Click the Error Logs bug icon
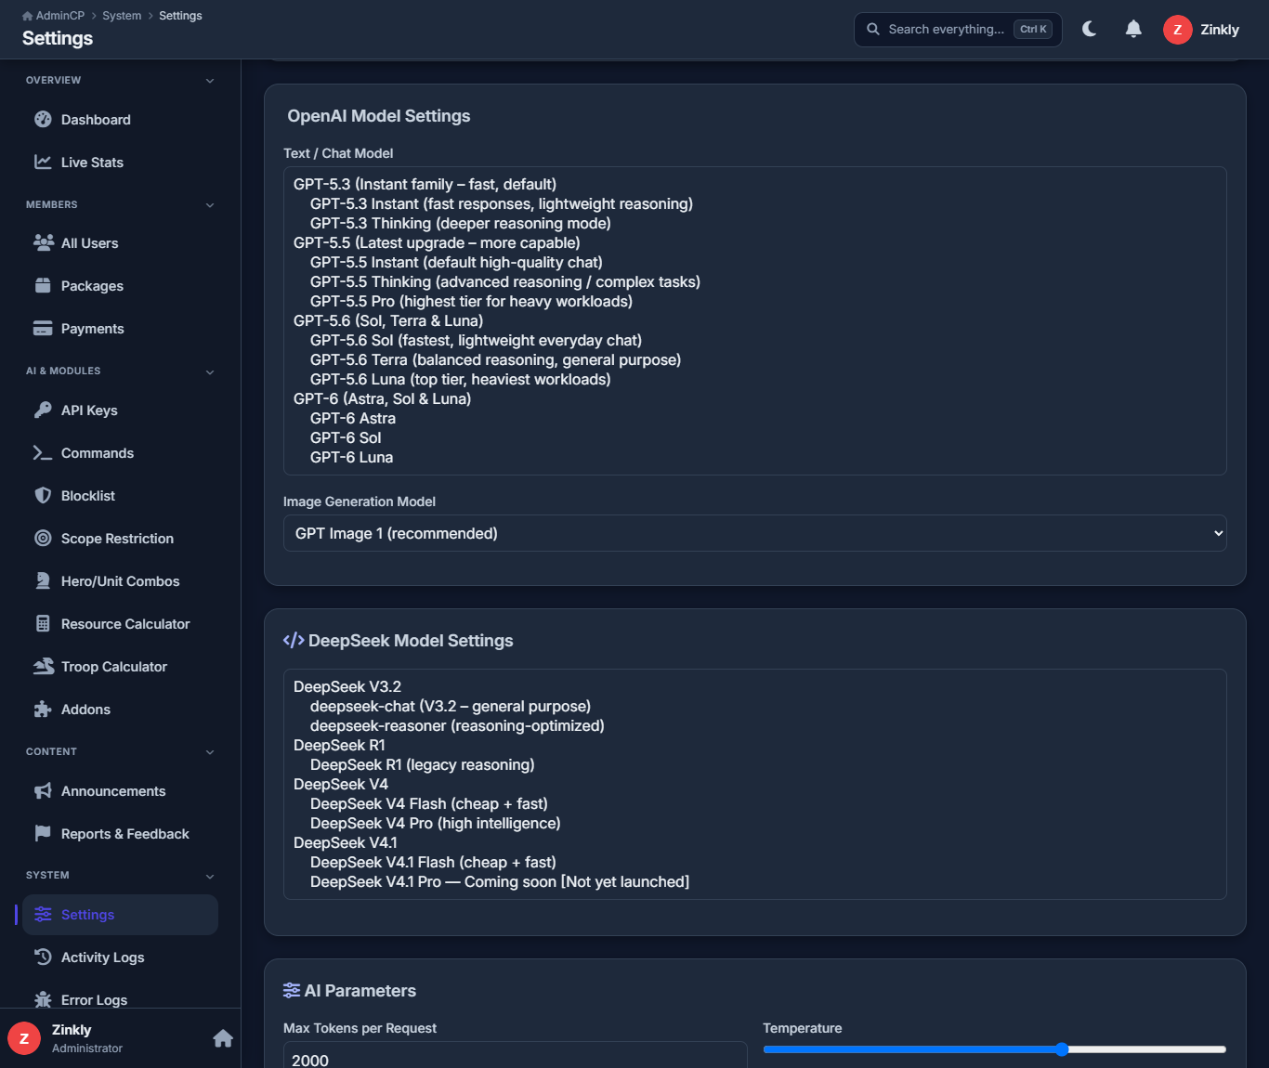The height and width of the screenshot is (1068, 1269). coord(43,999)
